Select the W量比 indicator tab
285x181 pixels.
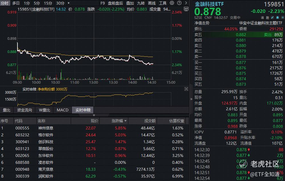pyautogui.click(x=44, y=110)
